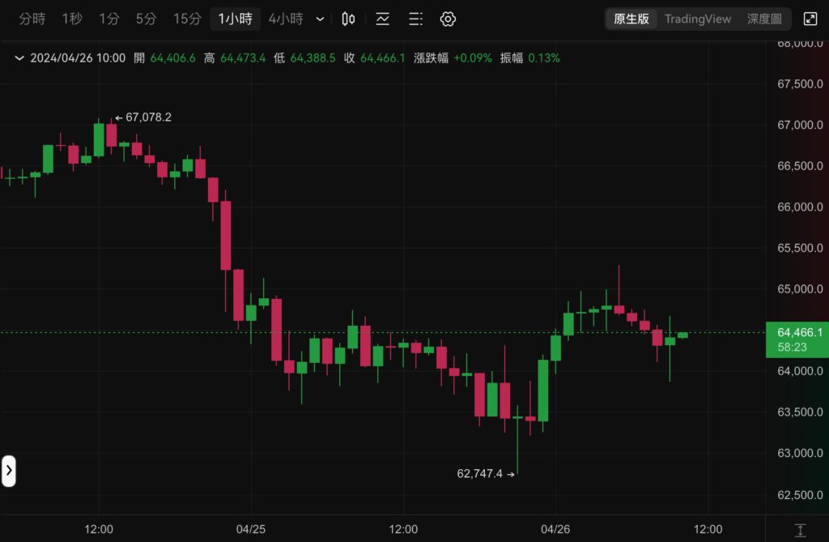Choose the 分時 time-sharing view
Screen dimensions: 829x542
coord(32,19)
